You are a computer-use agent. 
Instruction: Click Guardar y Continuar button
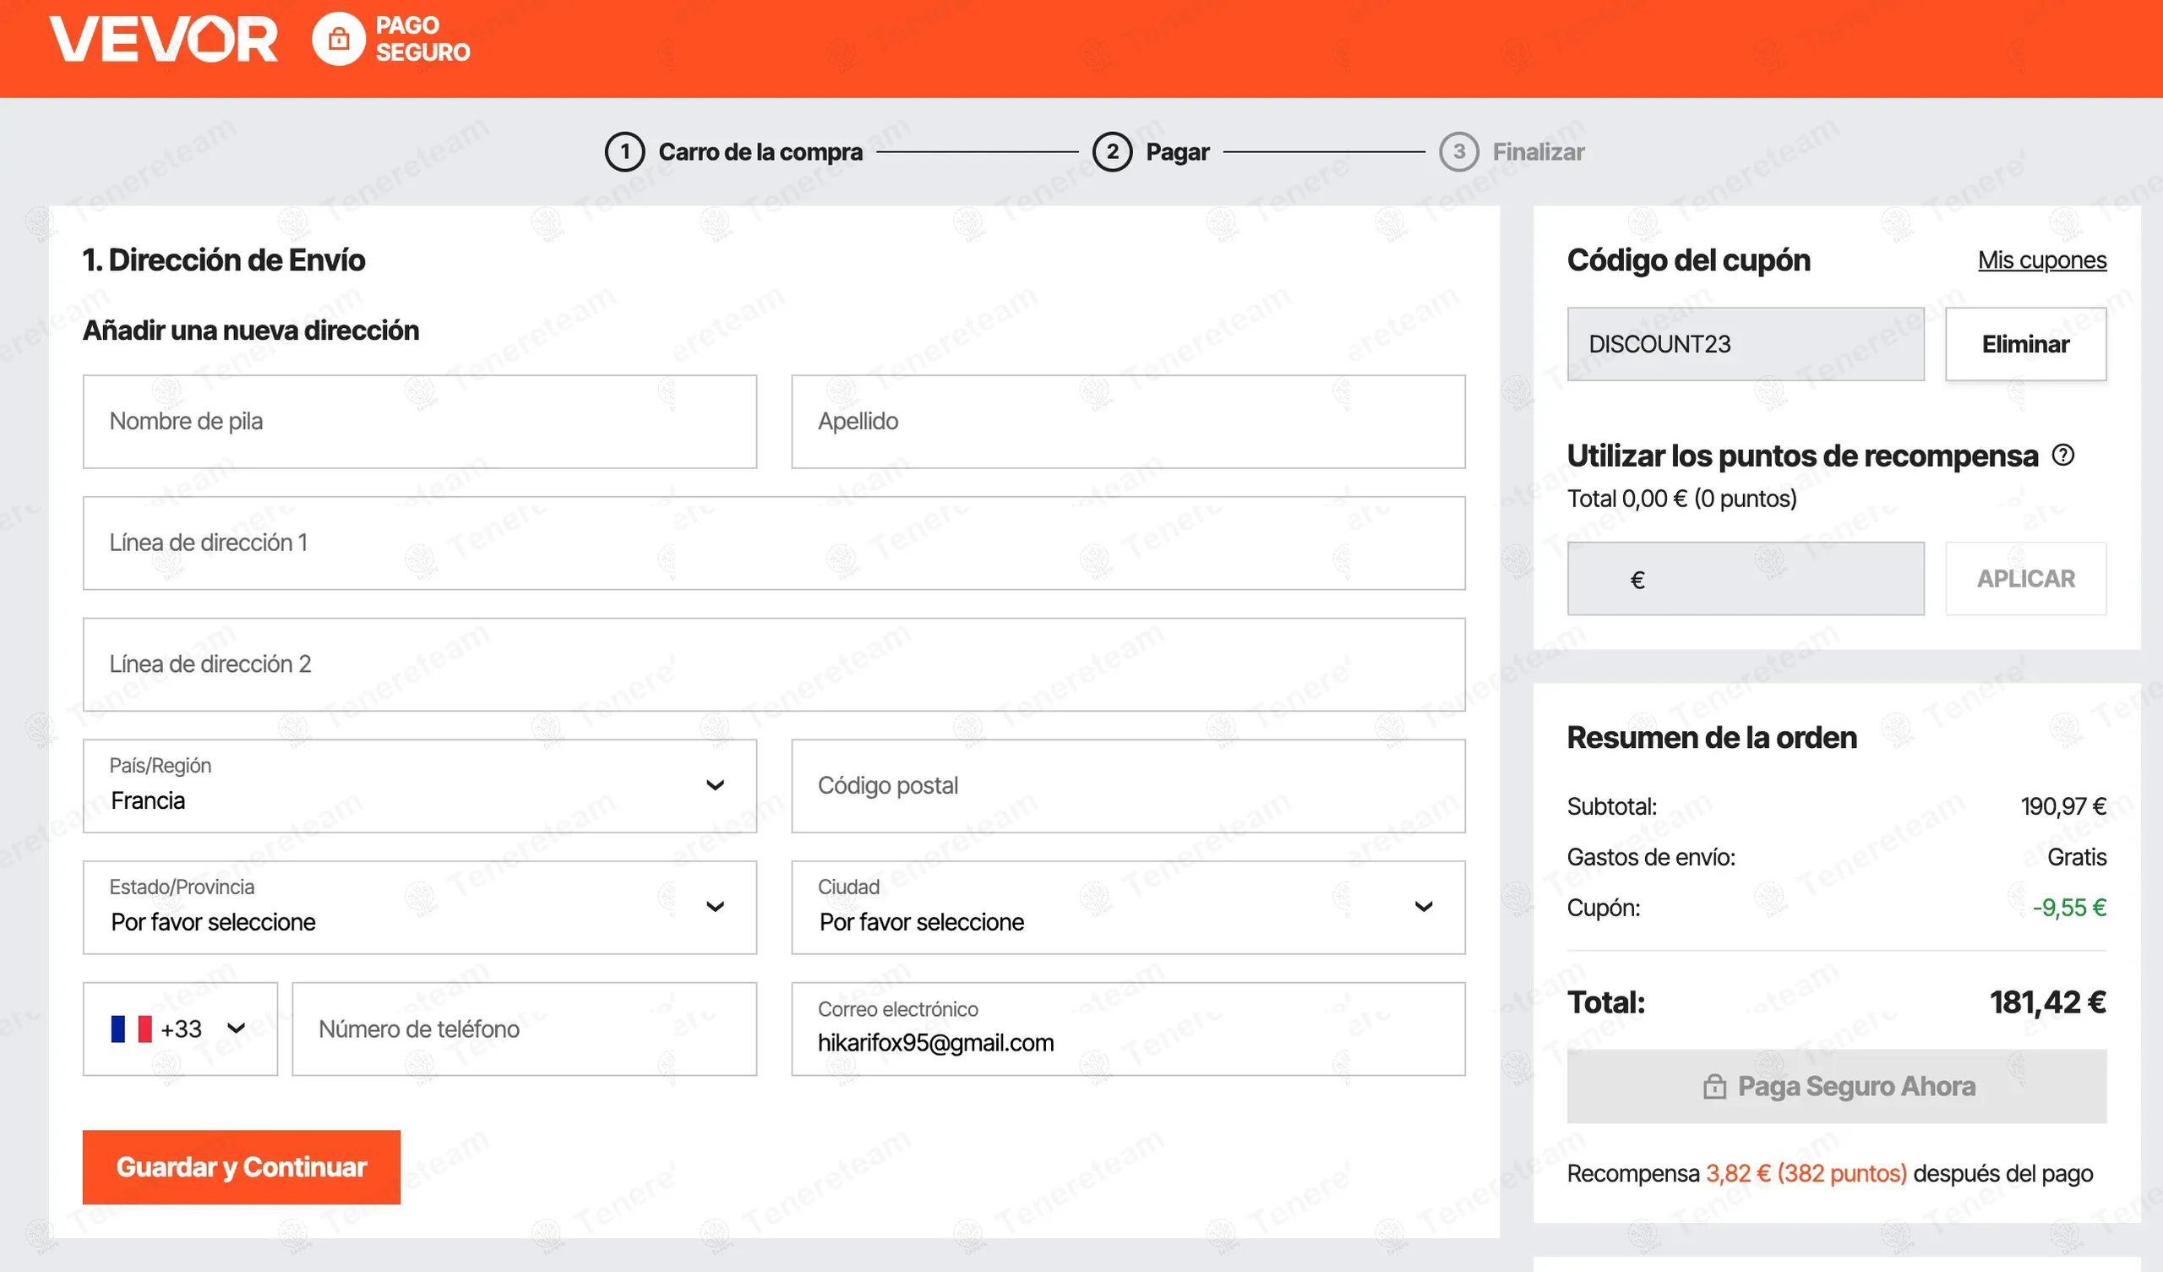pyautogui.click(x=241, y=1167)
